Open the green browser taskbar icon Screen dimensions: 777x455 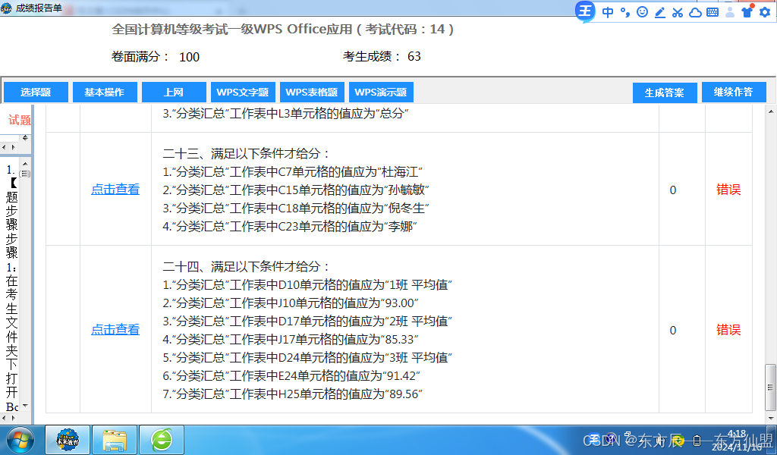click(162, 440)
